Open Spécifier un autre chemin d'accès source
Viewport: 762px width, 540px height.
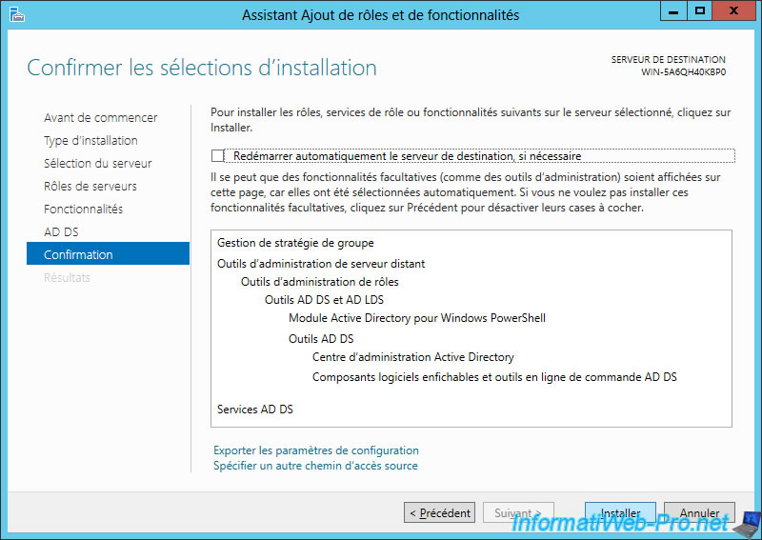click(315, 466)
